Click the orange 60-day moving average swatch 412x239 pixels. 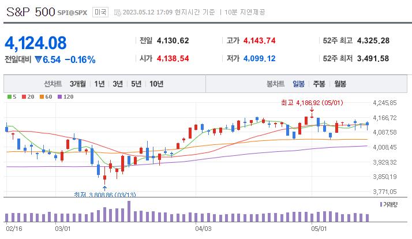42,97
